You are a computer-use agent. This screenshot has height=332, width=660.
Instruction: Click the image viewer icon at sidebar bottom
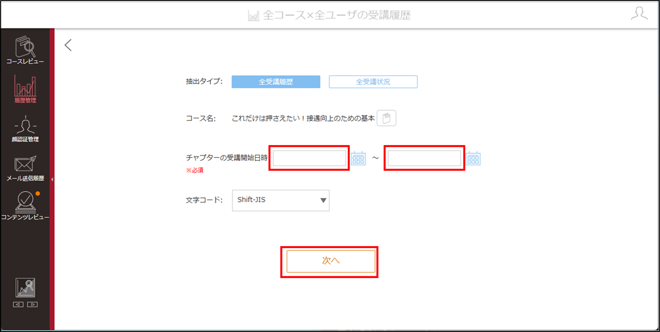click(x=25, y=288)
